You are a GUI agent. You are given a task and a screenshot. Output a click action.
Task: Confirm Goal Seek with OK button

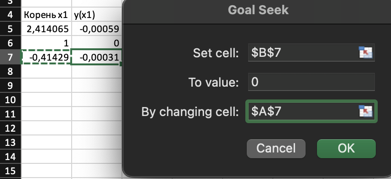coord(346,148)
